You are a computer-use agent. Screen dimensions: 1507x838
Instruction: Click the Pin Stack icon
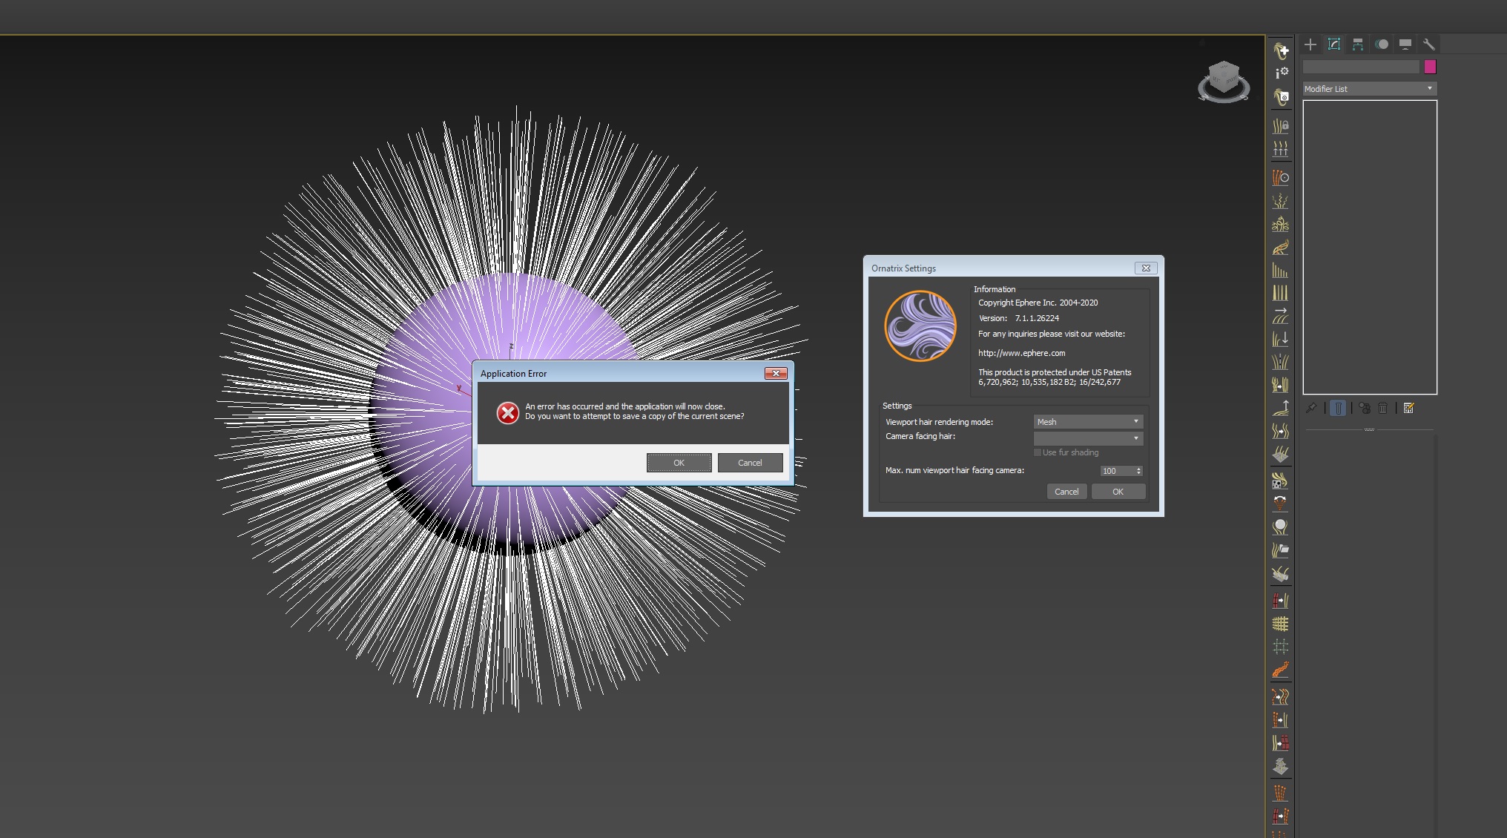click(x=1311, y=408)
